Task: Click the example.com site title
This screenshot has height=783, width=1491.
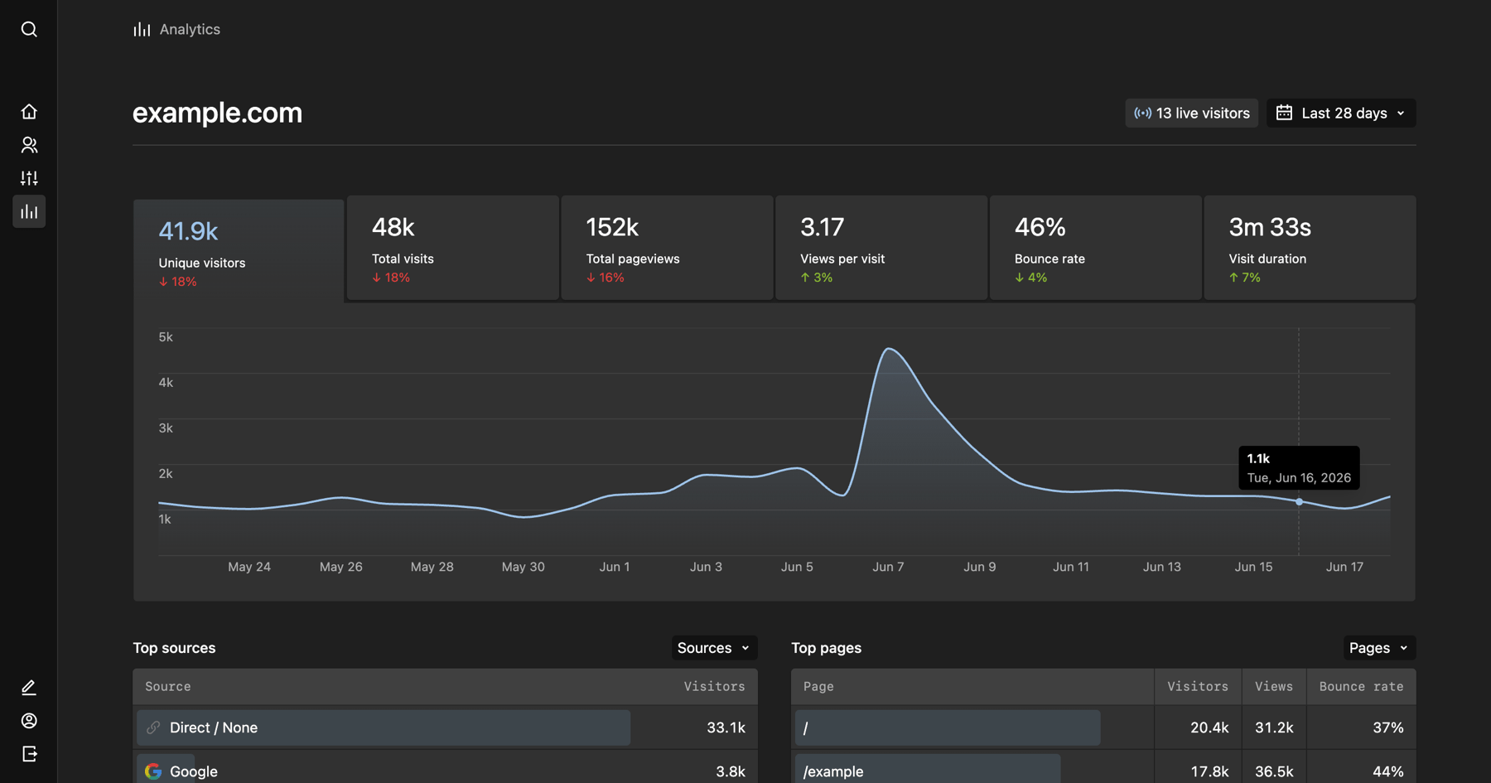Action: [x=218, y=113]
